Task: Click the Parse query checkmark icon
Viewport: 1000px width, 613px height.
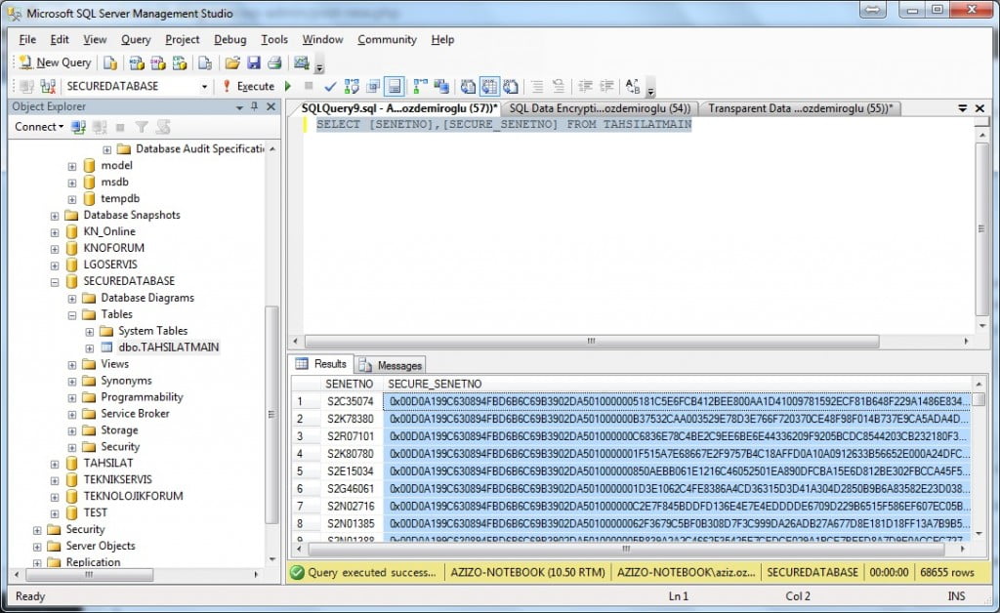Action: [x=330, y=86]
